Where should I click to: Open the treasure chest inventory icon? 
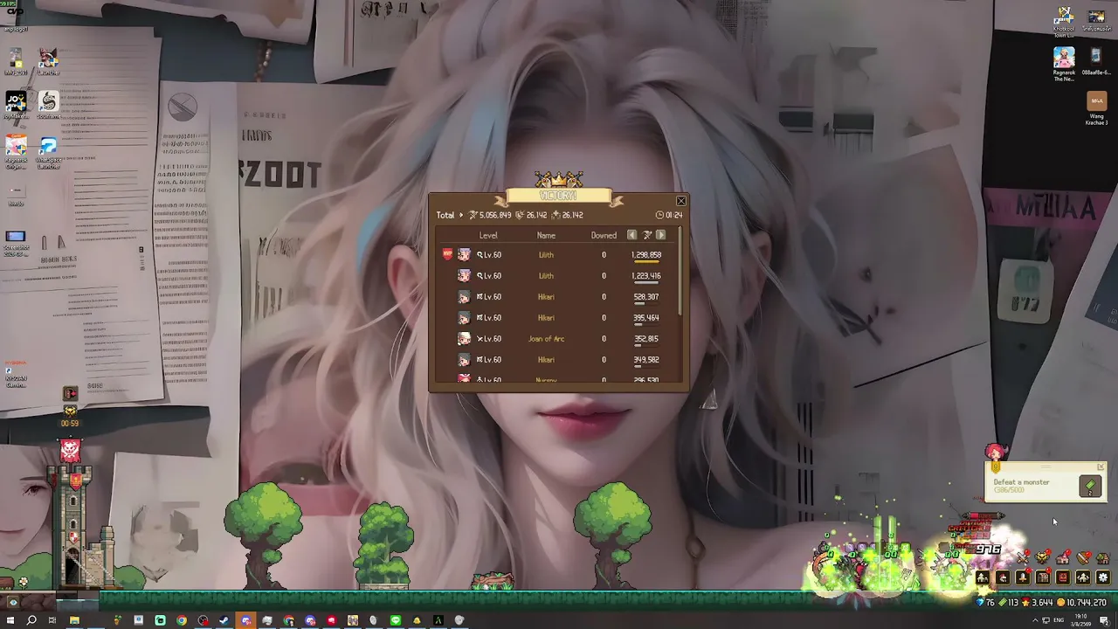tap(1043, 577)
